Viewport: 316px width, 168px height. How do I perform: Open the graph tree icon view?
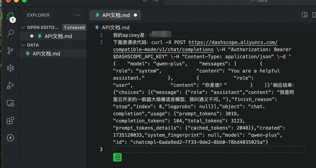(x=10, y=68)
